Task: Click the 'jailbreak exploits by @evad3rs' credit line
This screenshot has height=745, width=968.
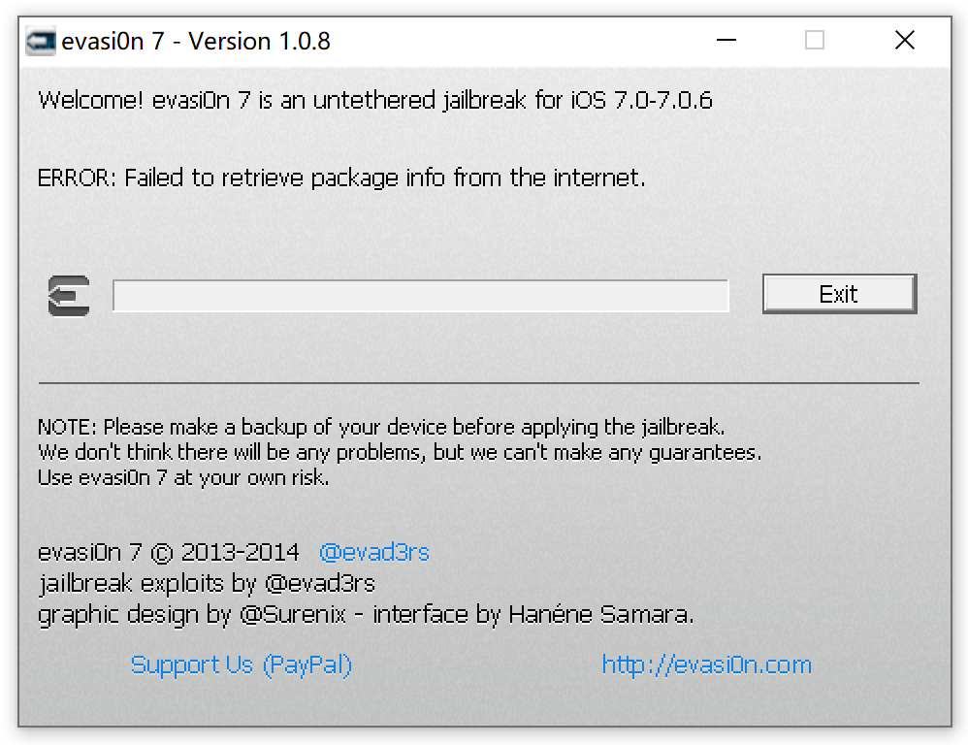Action: [207, 583]
